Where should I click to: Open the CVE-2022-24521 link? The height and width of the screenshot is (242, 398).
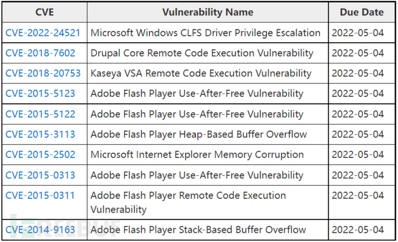click(43, 33)
